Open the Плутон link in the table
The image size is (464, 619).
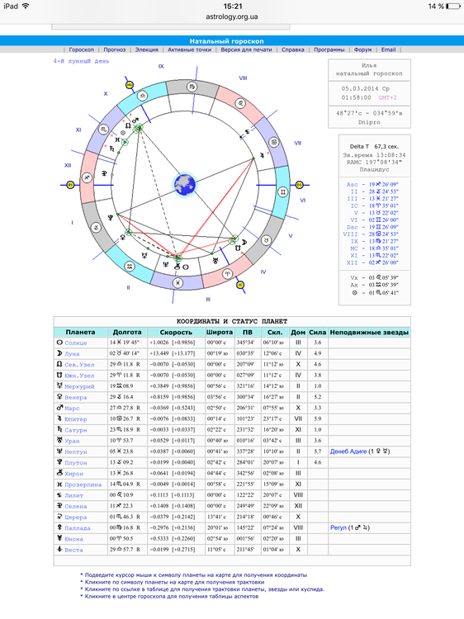click(x=76, y=463)
